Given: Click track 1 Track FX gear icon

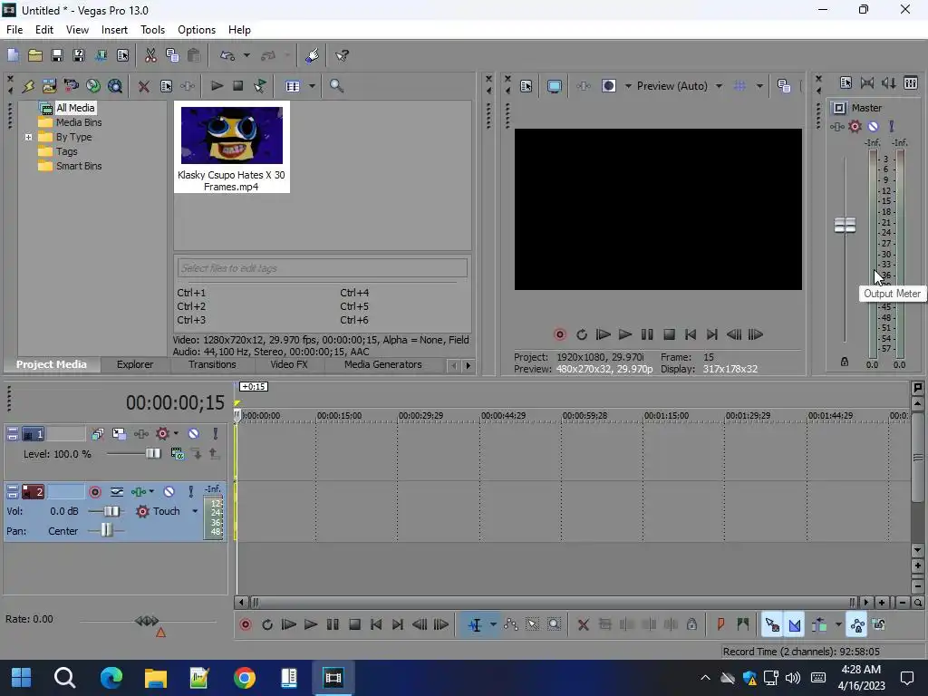Looking at the screenshot, I should (162, 434).
